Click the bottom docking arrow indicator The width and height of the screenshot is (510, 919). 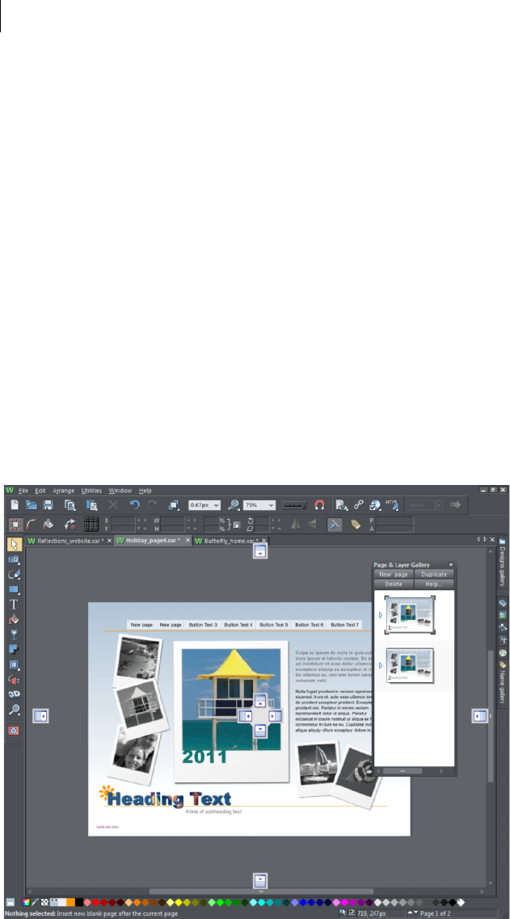(261, 881)
